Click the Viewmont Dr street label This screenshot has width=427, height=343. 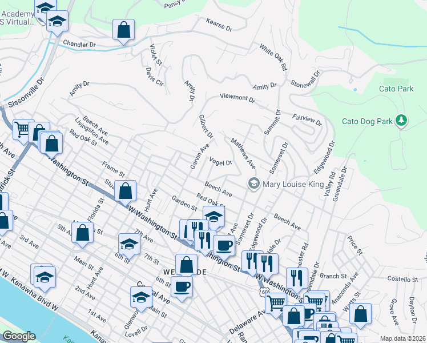pyautogui.click(x=237, y=98)
